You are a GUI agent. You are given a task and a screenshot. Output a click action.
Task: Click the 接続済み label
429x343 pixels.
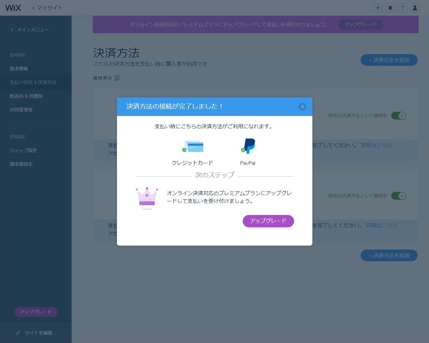click(x=102, y=78)
